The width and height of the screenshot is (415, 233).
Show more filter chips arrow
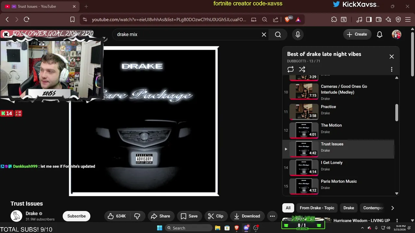(x=393, y=208)
